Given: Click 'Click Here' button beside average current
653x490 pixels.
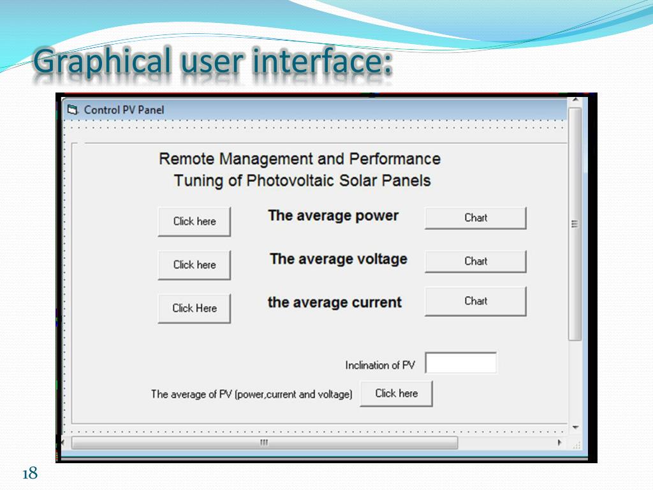Looking at the screenshot, I should (x=194, y=308).
